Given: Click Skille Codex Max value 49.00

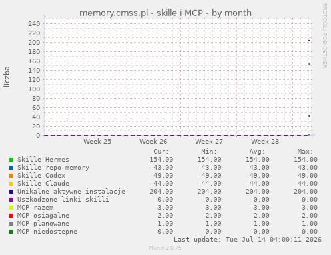Looking at the screenshot, I should click(308, 176).
